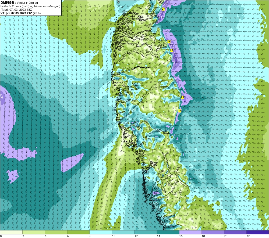Click the yellow gust label 25
Image resolution: width=269 pixels, height=238 pixels.
(x=180, y=111)
